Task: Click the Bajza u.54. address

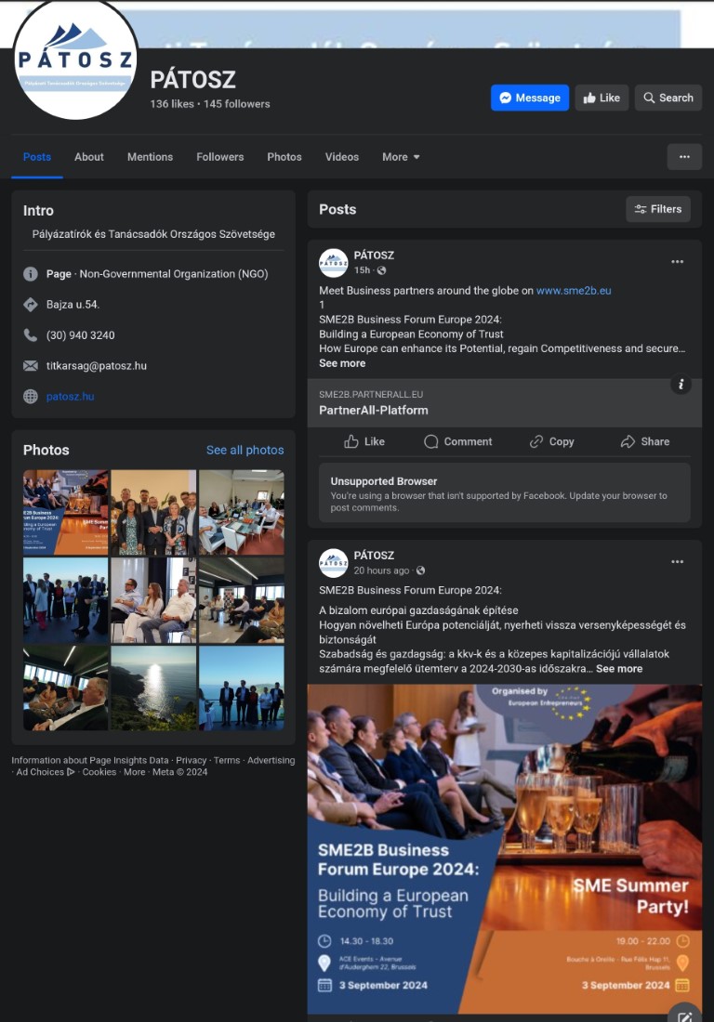Action: [73, 305]
